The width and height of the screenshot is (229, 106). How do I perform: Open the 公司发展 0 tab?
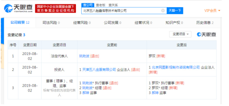[113, 23]
